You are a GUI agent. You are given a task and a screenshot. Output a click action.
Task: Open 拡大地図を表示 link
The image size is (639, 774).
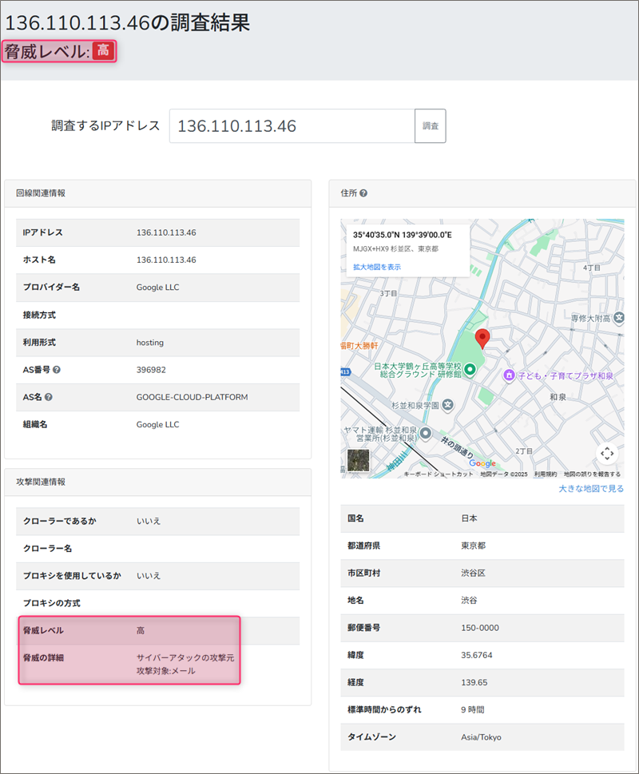click(x=377, y=267)
